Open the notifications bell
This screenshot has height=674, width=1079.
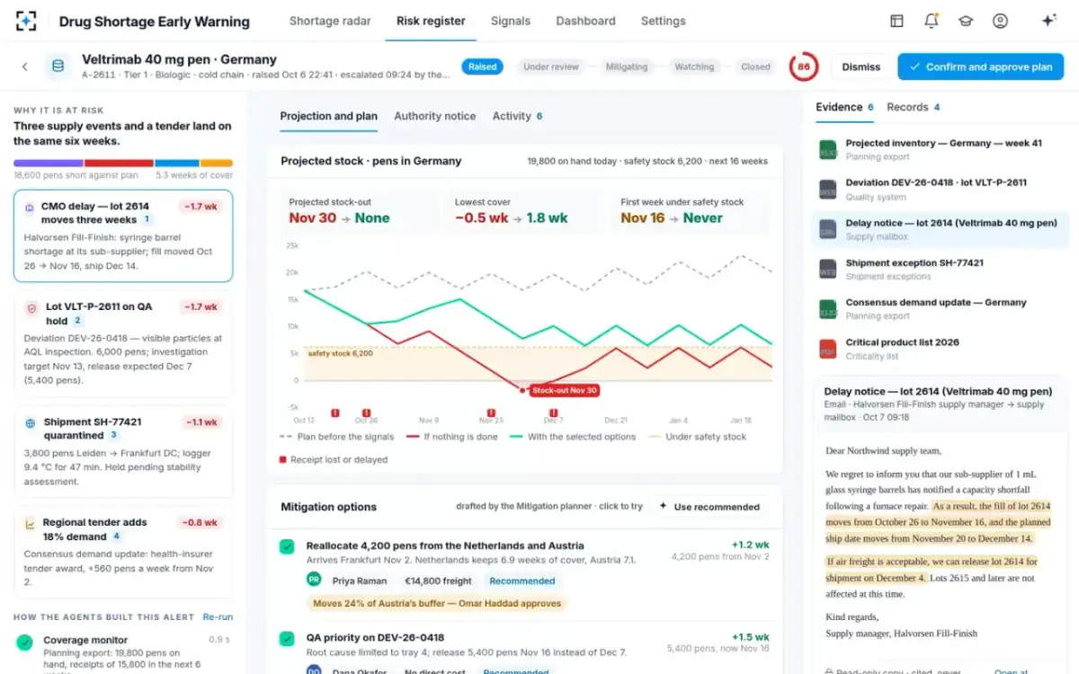pyautogui.click(x=932, y=21)
